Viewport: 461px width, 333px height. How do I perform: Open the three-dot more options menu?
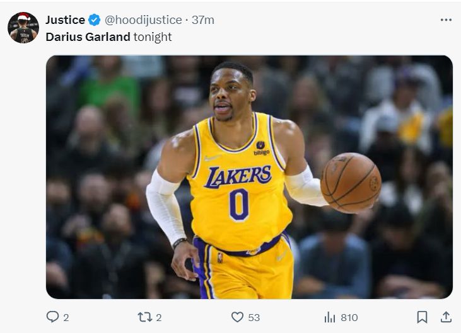click(446, 20)
